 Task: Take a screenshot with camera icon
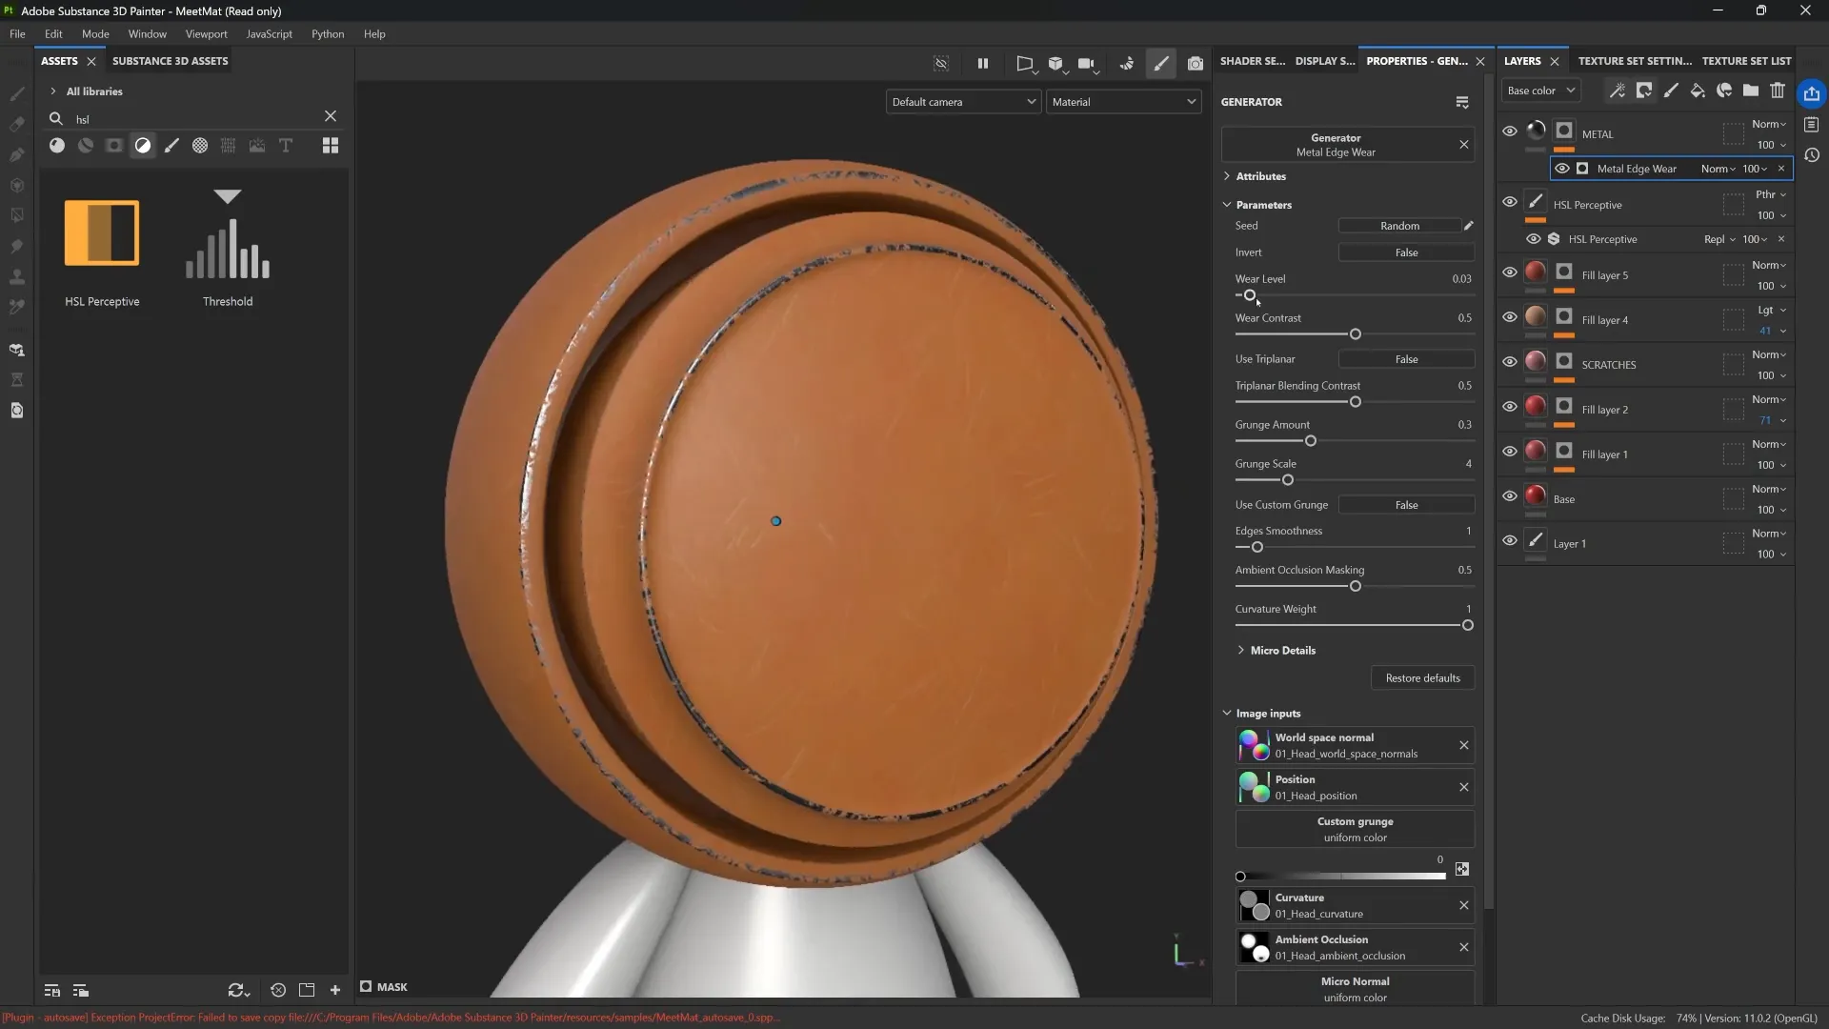1196,64
